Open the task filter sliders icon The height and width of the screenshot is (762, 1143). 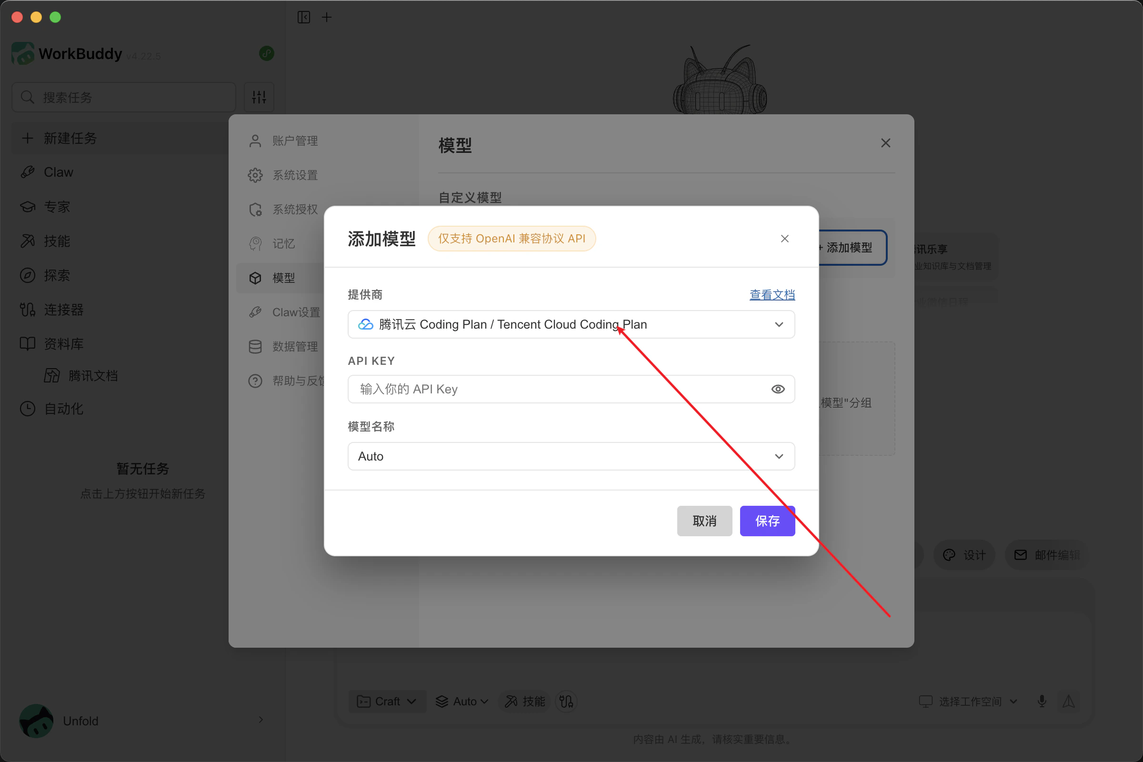[x=259, y=97]
